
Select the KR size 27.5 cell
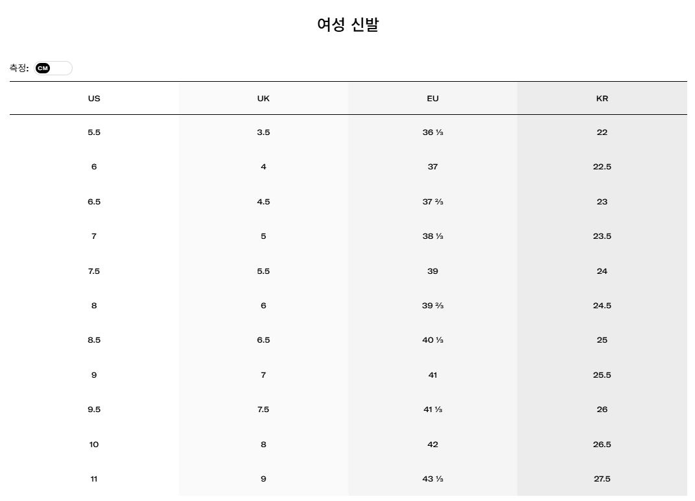[602, 479]
